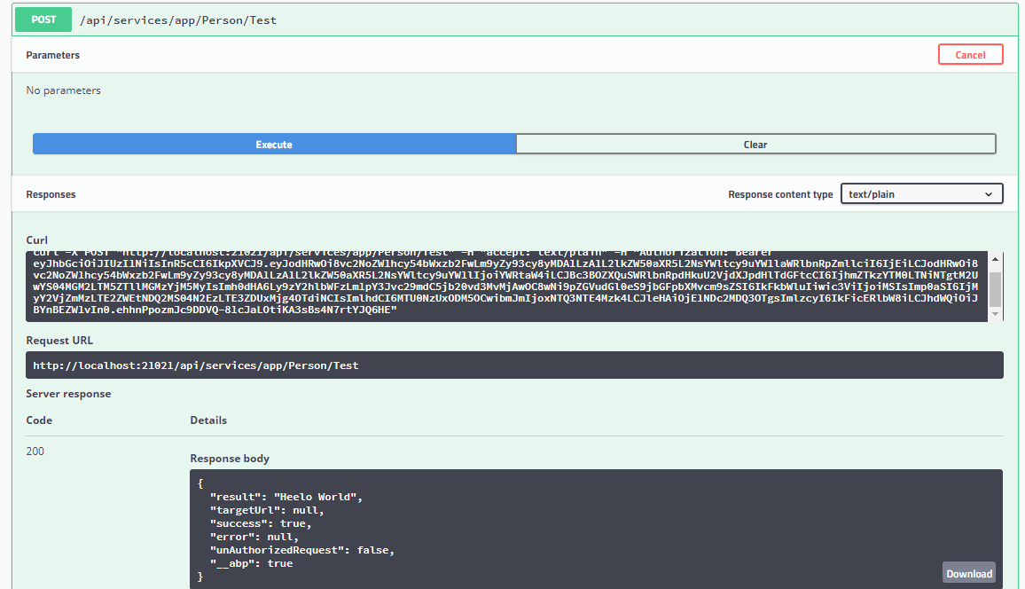Click the Request URL http://localhost:21021 text
The width and height of the screenshot is (1025, 589).
pos(195,365)
